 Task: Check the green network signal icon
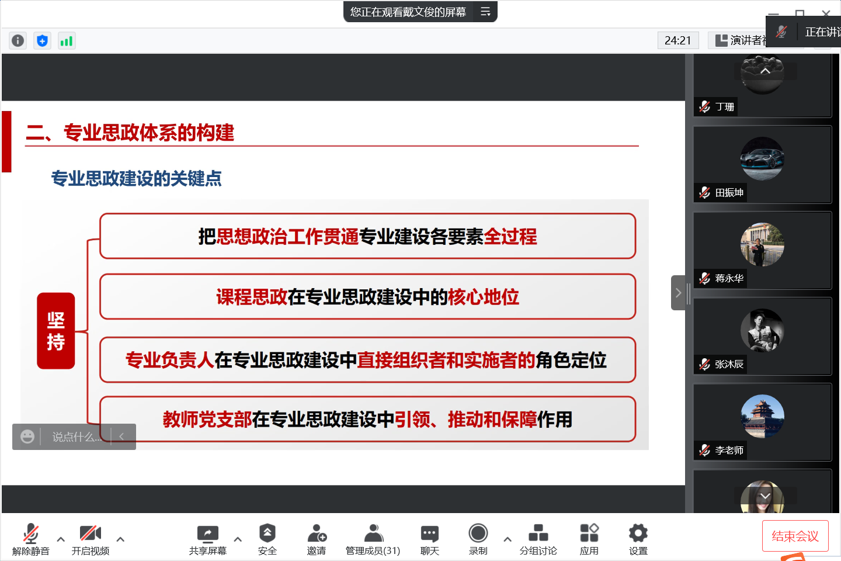tap(67, 40)
